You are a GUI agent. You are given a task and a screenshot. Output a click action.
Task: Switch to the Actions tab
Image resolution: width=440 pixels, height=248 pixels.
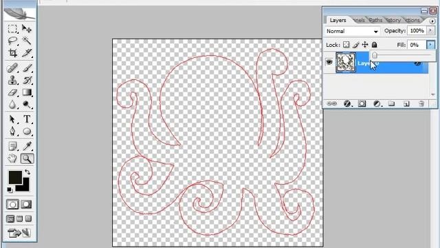412,20
